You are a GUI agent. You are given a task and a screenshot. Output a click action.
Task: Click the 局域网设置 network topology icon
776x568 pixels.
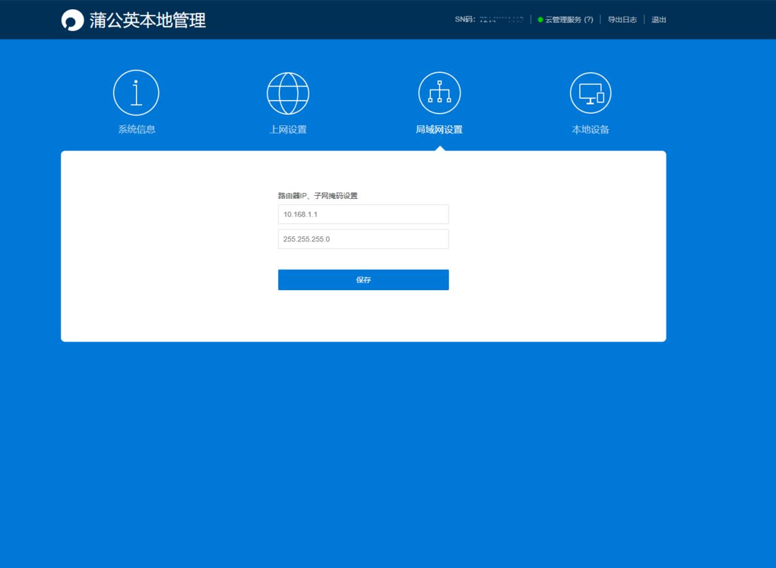pyautogui.click(x=439, y=92)
